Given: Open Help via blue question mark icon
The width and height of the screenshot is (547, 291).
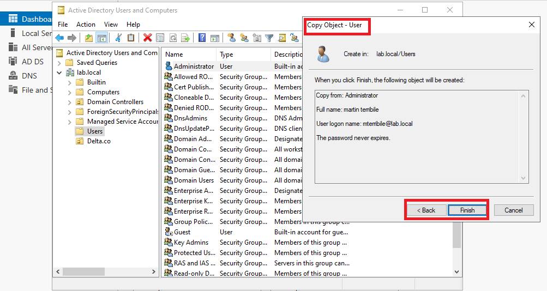Looking at the screenshot, I should point(202,38).
